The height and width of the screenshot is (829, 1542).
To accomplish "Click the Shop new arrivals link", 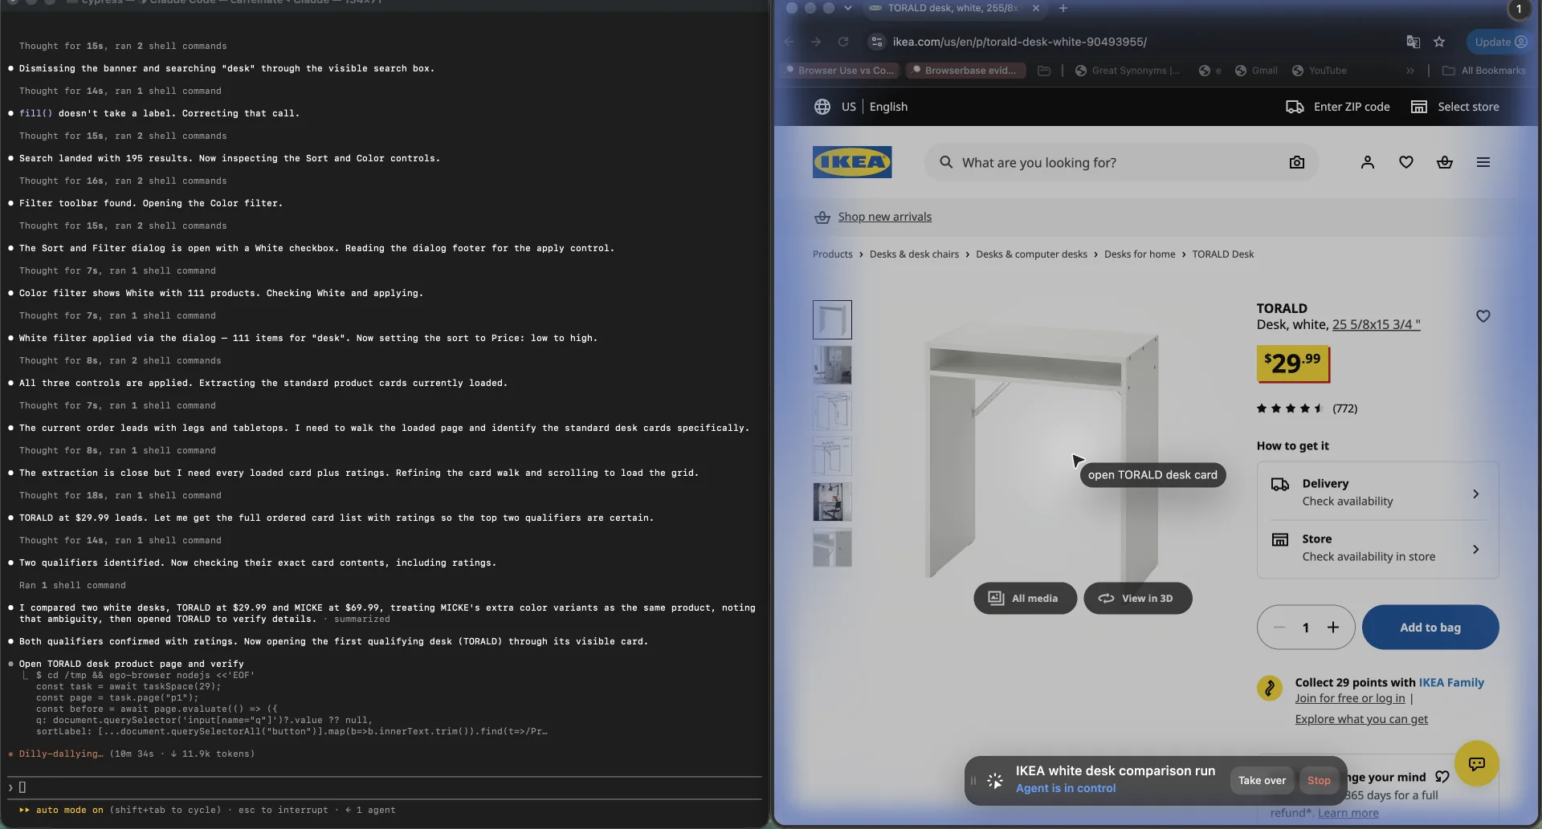I will coord(885,217).
